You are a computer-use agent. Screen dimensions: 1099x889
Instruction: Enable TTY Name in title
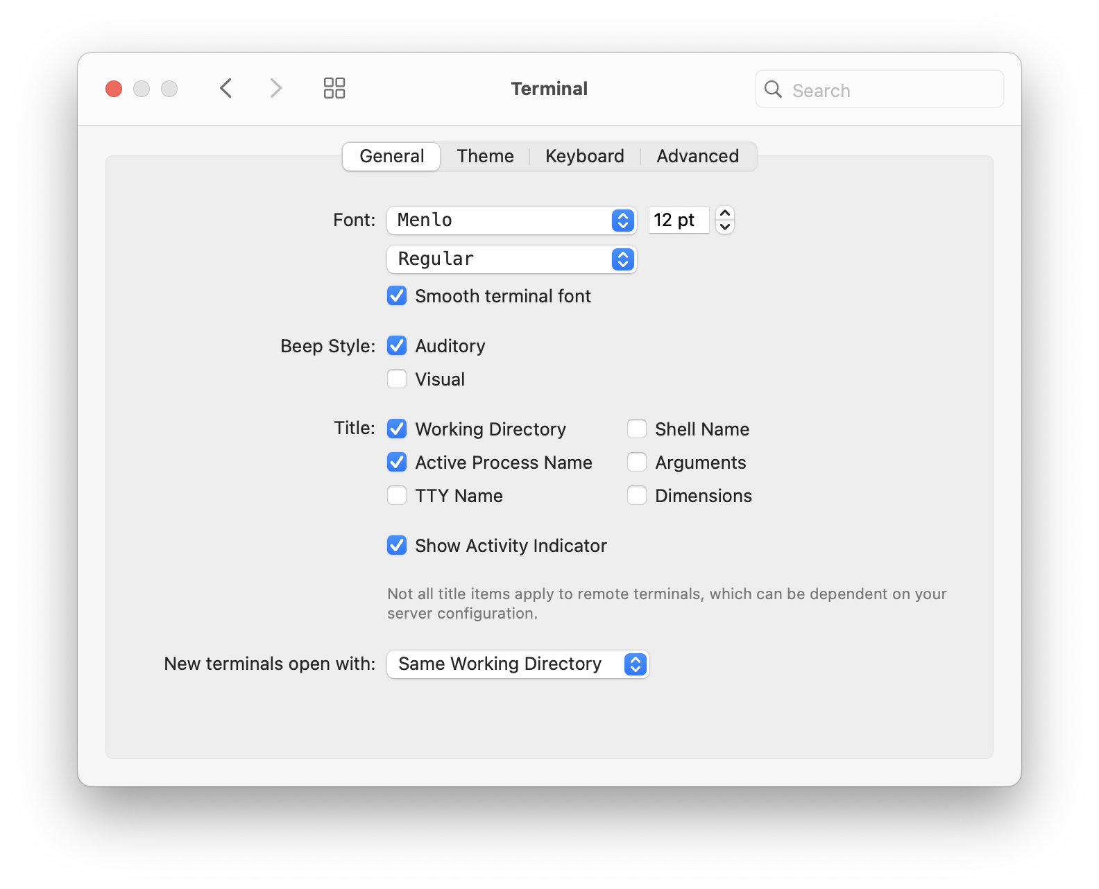pos(397,495)
